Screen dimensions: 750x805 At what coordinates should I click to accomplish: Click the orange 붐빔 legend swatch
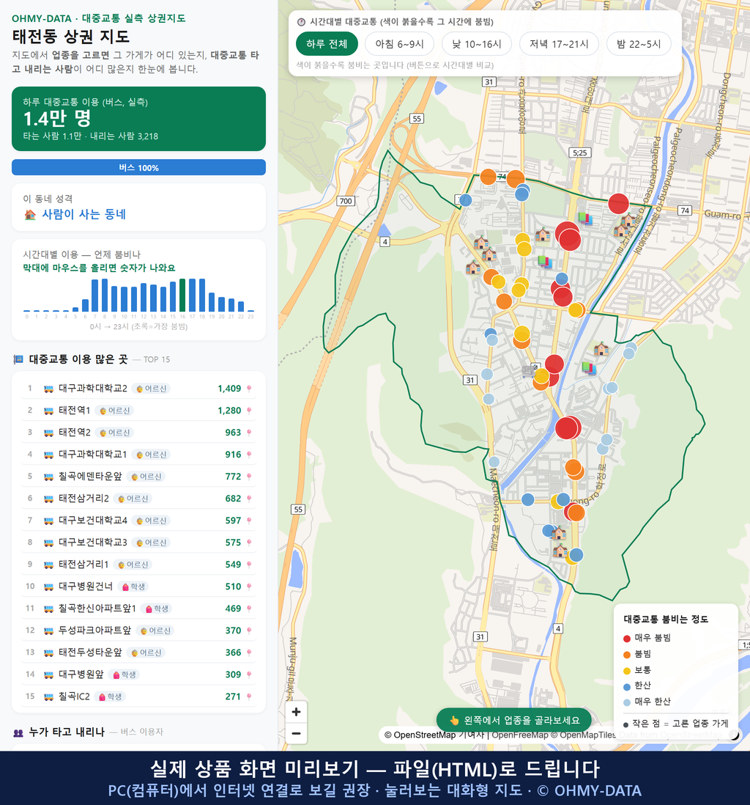coord(626,655)
